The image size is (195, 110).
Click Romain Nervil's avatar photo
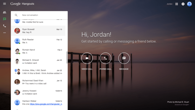pyautogui.click(x=17, y=51)
